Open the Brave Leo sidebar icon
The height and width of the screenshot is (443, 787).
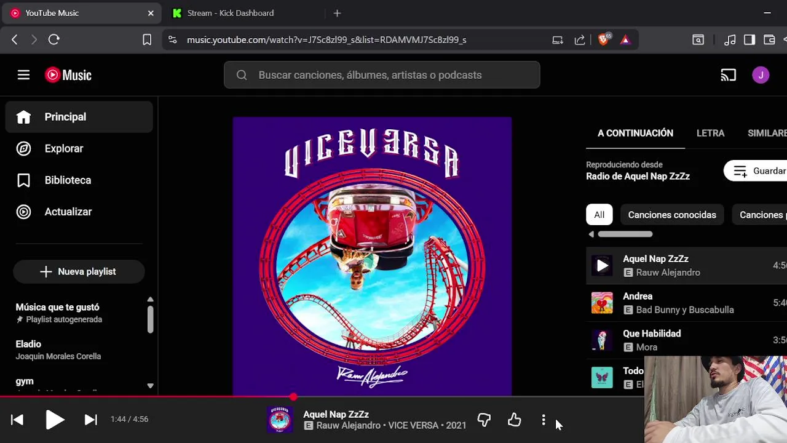coord(698,40)
